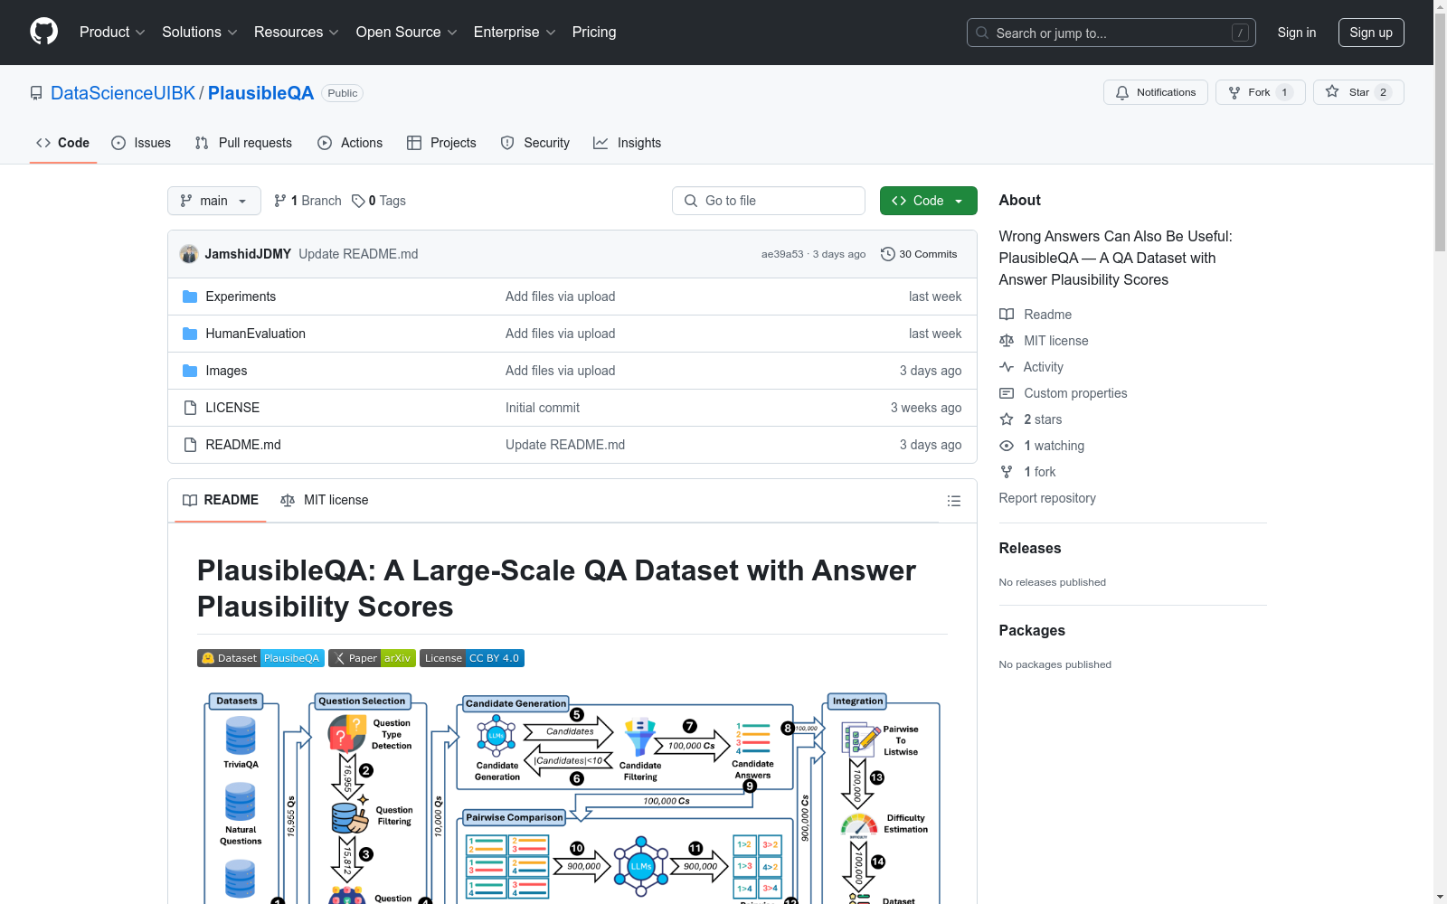Click the scale icon beside MIT license
Image resolution: width=1447 pixels, height=904 pixels.
click(x=1007, y=341)
